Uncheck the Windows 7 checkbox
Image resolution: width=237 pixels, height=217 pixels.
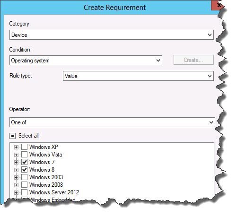[x=24, y=162]
